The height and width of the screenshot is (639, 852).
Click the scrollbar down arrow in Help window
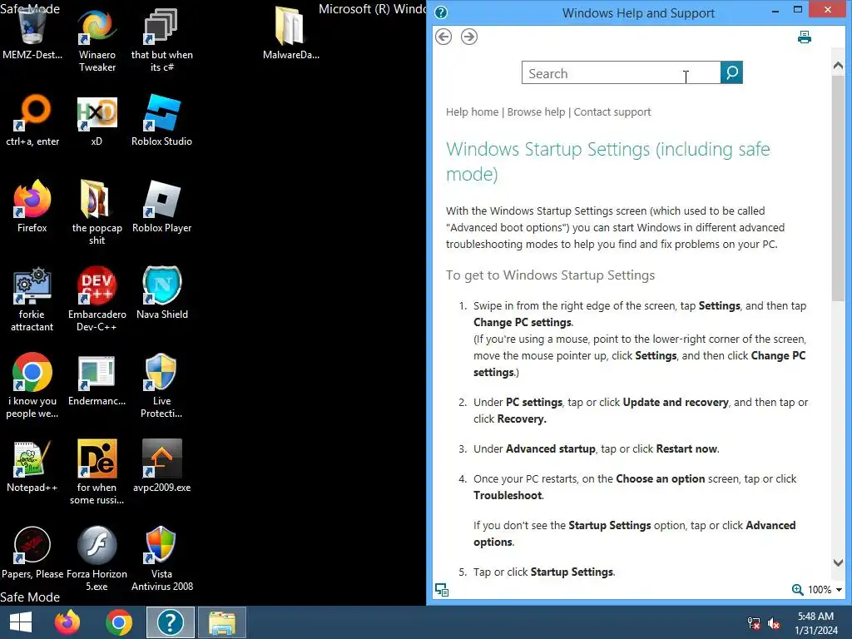[838, 562]
